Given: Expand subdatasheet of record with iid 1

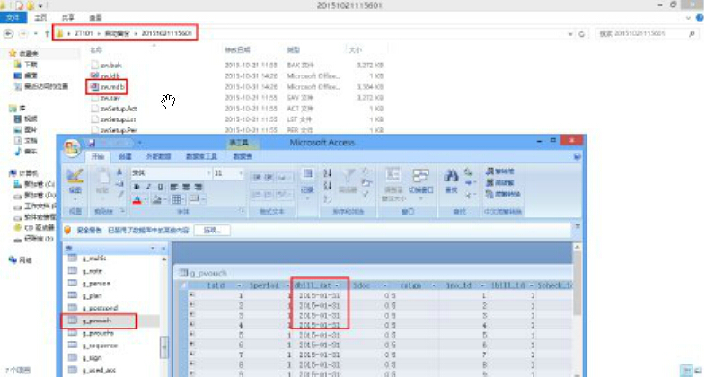Looking at the screenshot, I should pyautogui.click(x=191, y=295).
